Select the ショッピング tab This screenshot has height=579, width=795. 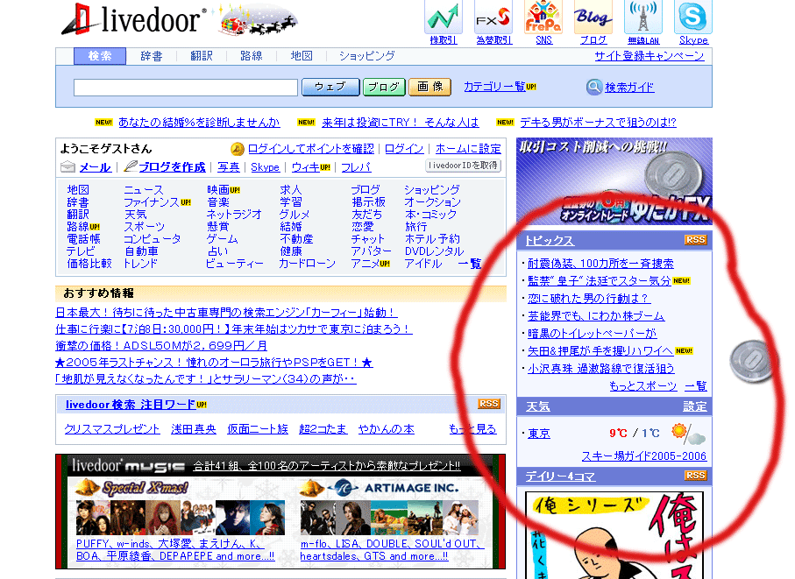click(x=366, y=56)
